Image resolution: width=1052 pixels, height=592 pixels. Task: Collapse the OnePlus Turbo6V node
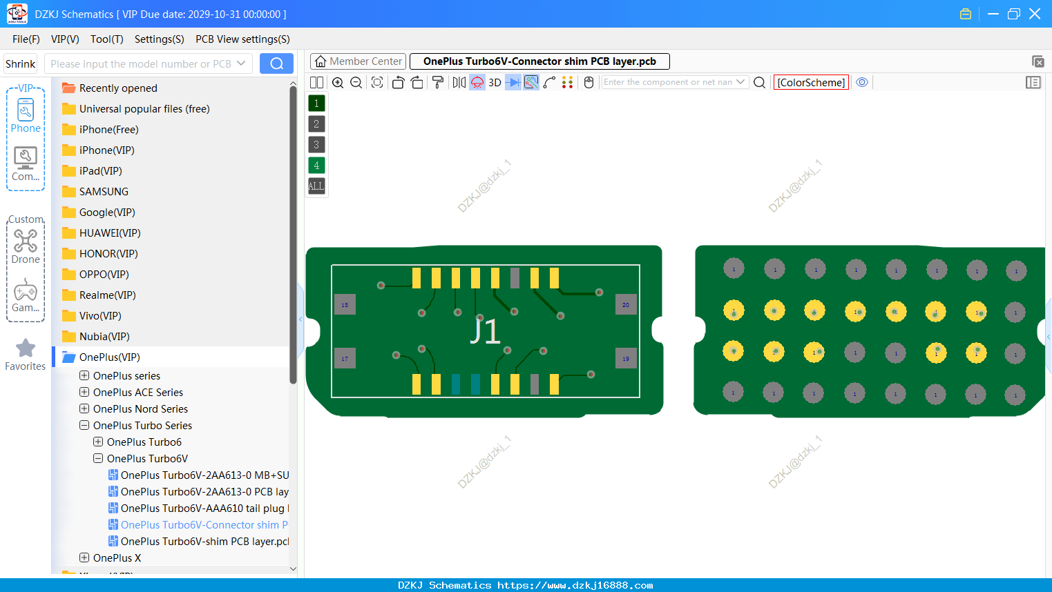(x=98, y=459)
